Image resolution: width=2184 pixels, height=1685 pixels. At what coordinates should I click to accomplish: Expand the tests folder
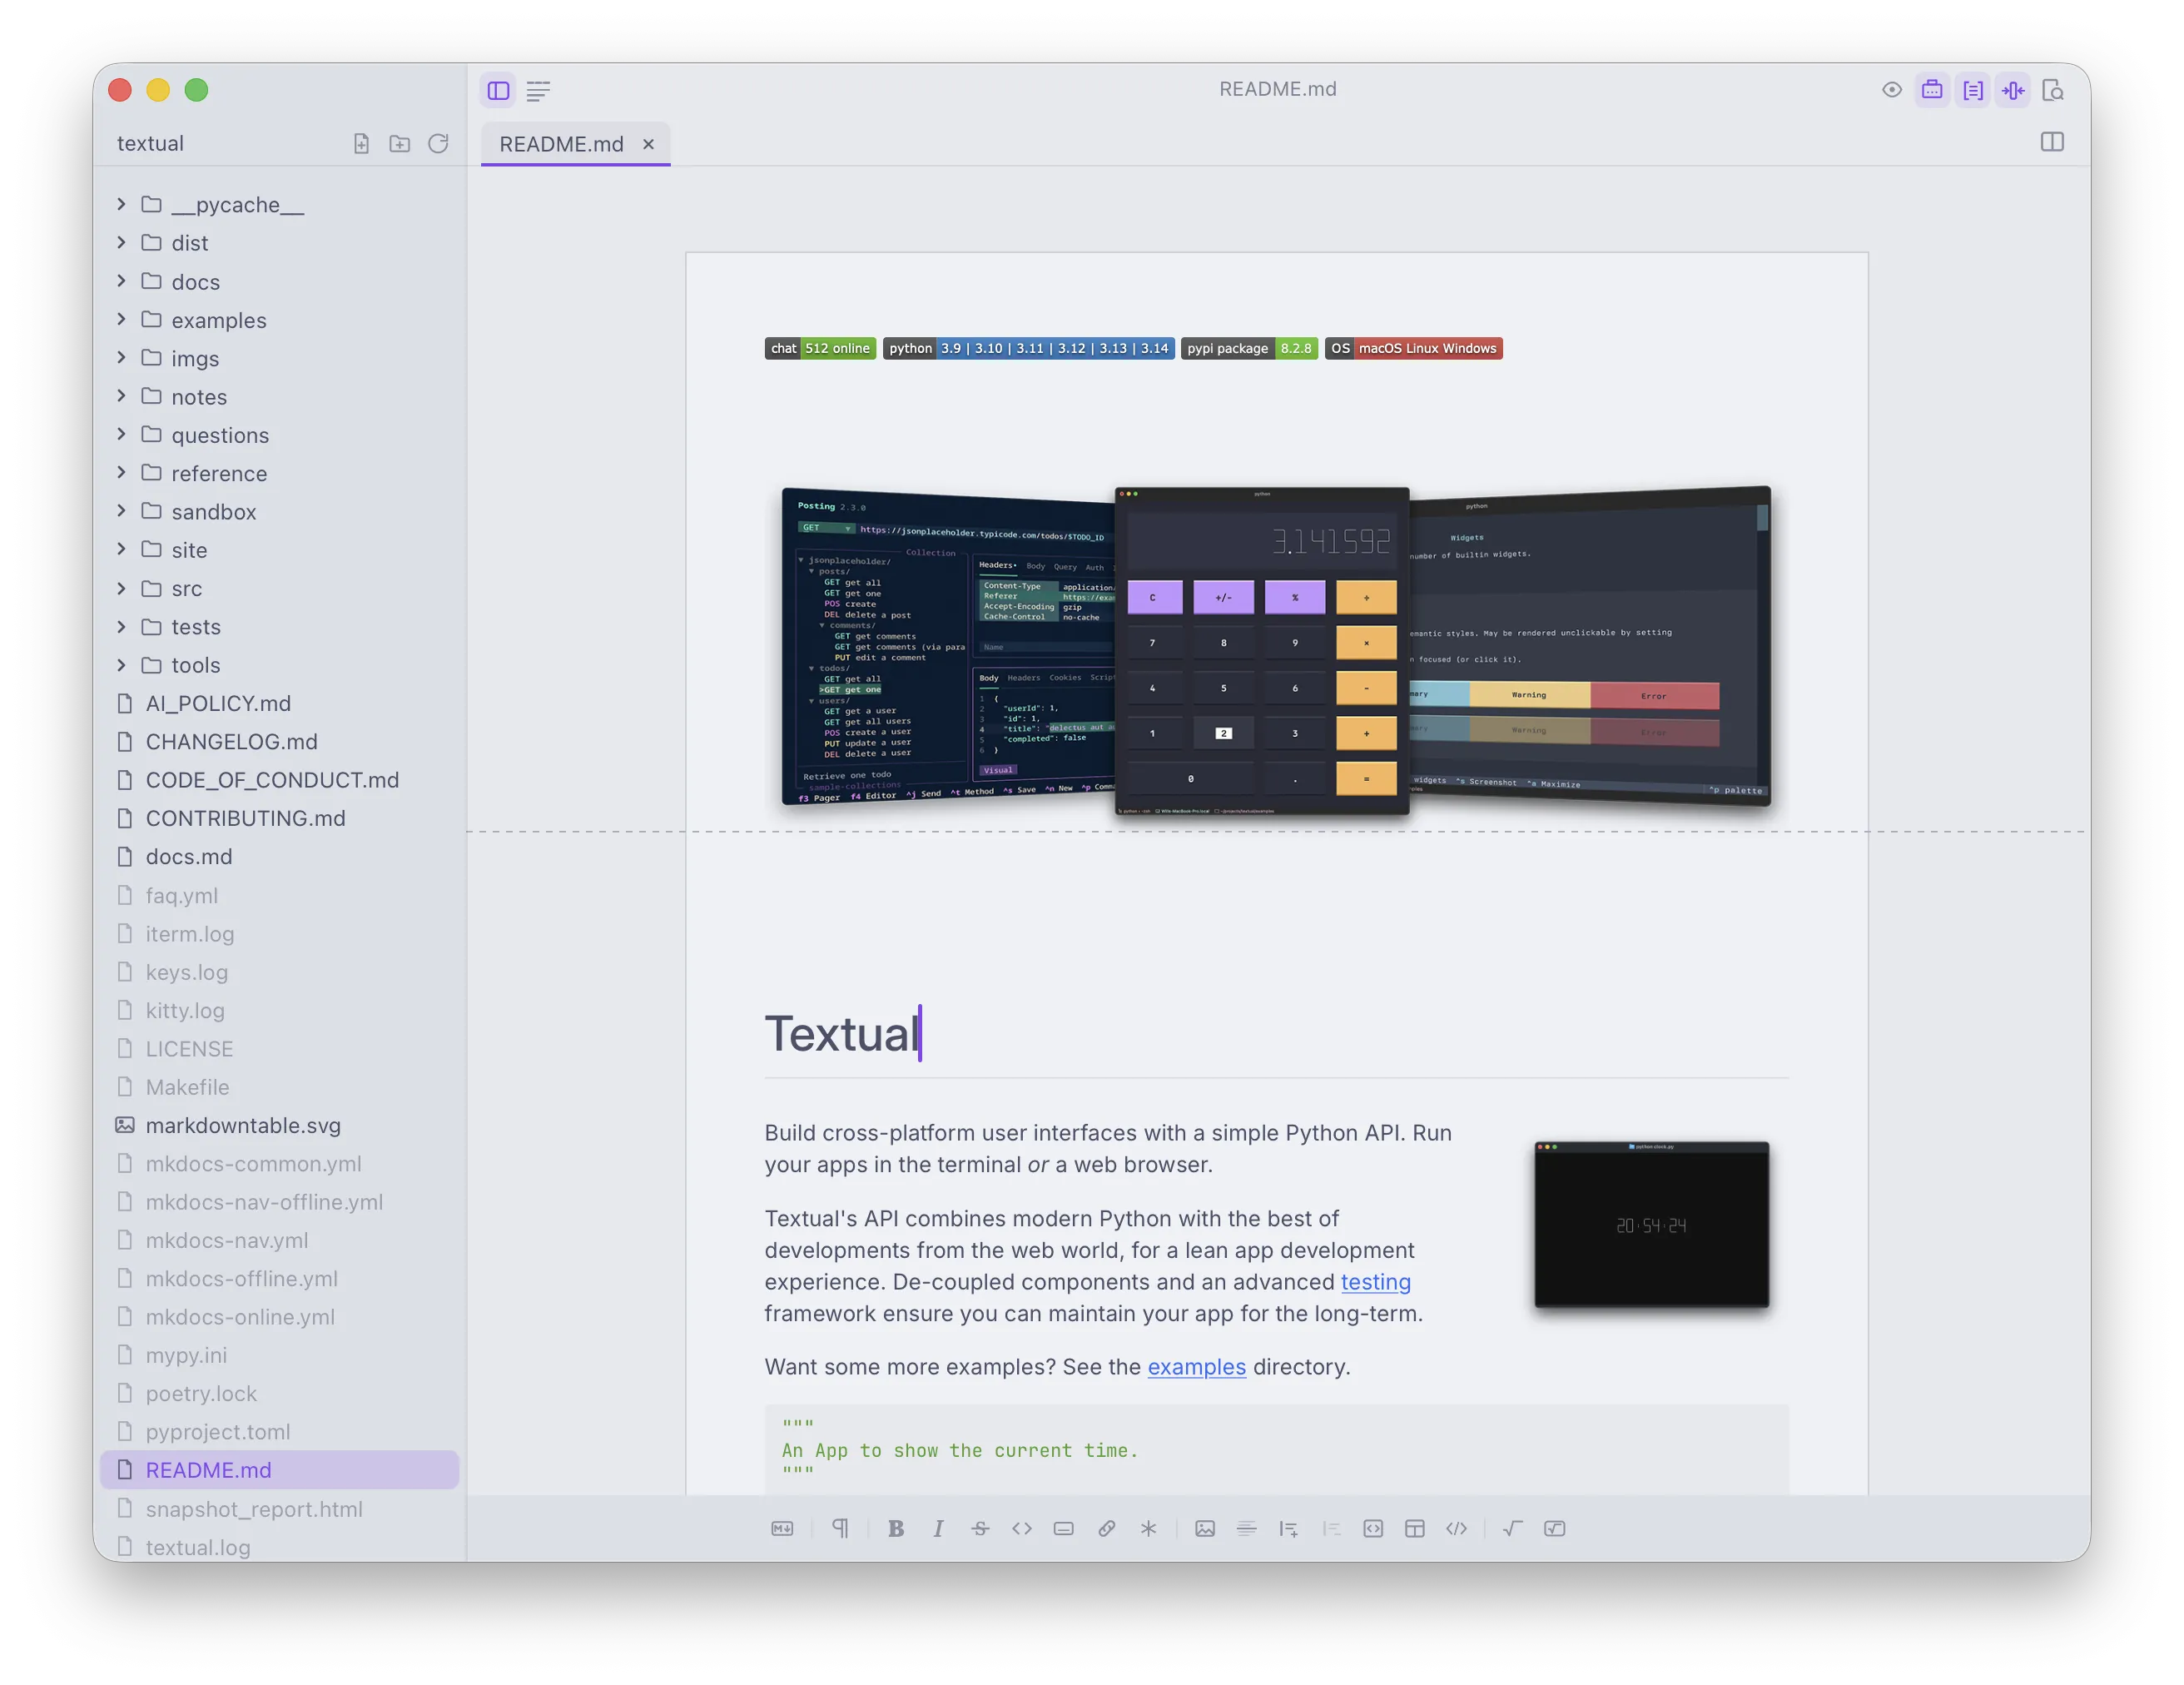coord(121,626)
